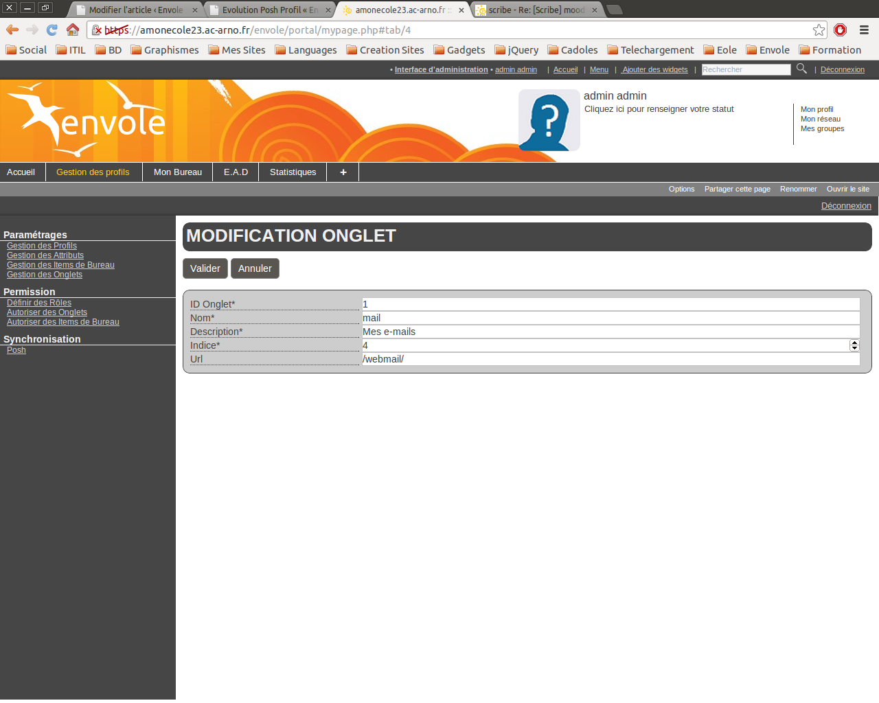Reload the page with the refresh icon
The width and height of the screenshot is (879, 703).
pyautogui.click(x=52, y=30)
